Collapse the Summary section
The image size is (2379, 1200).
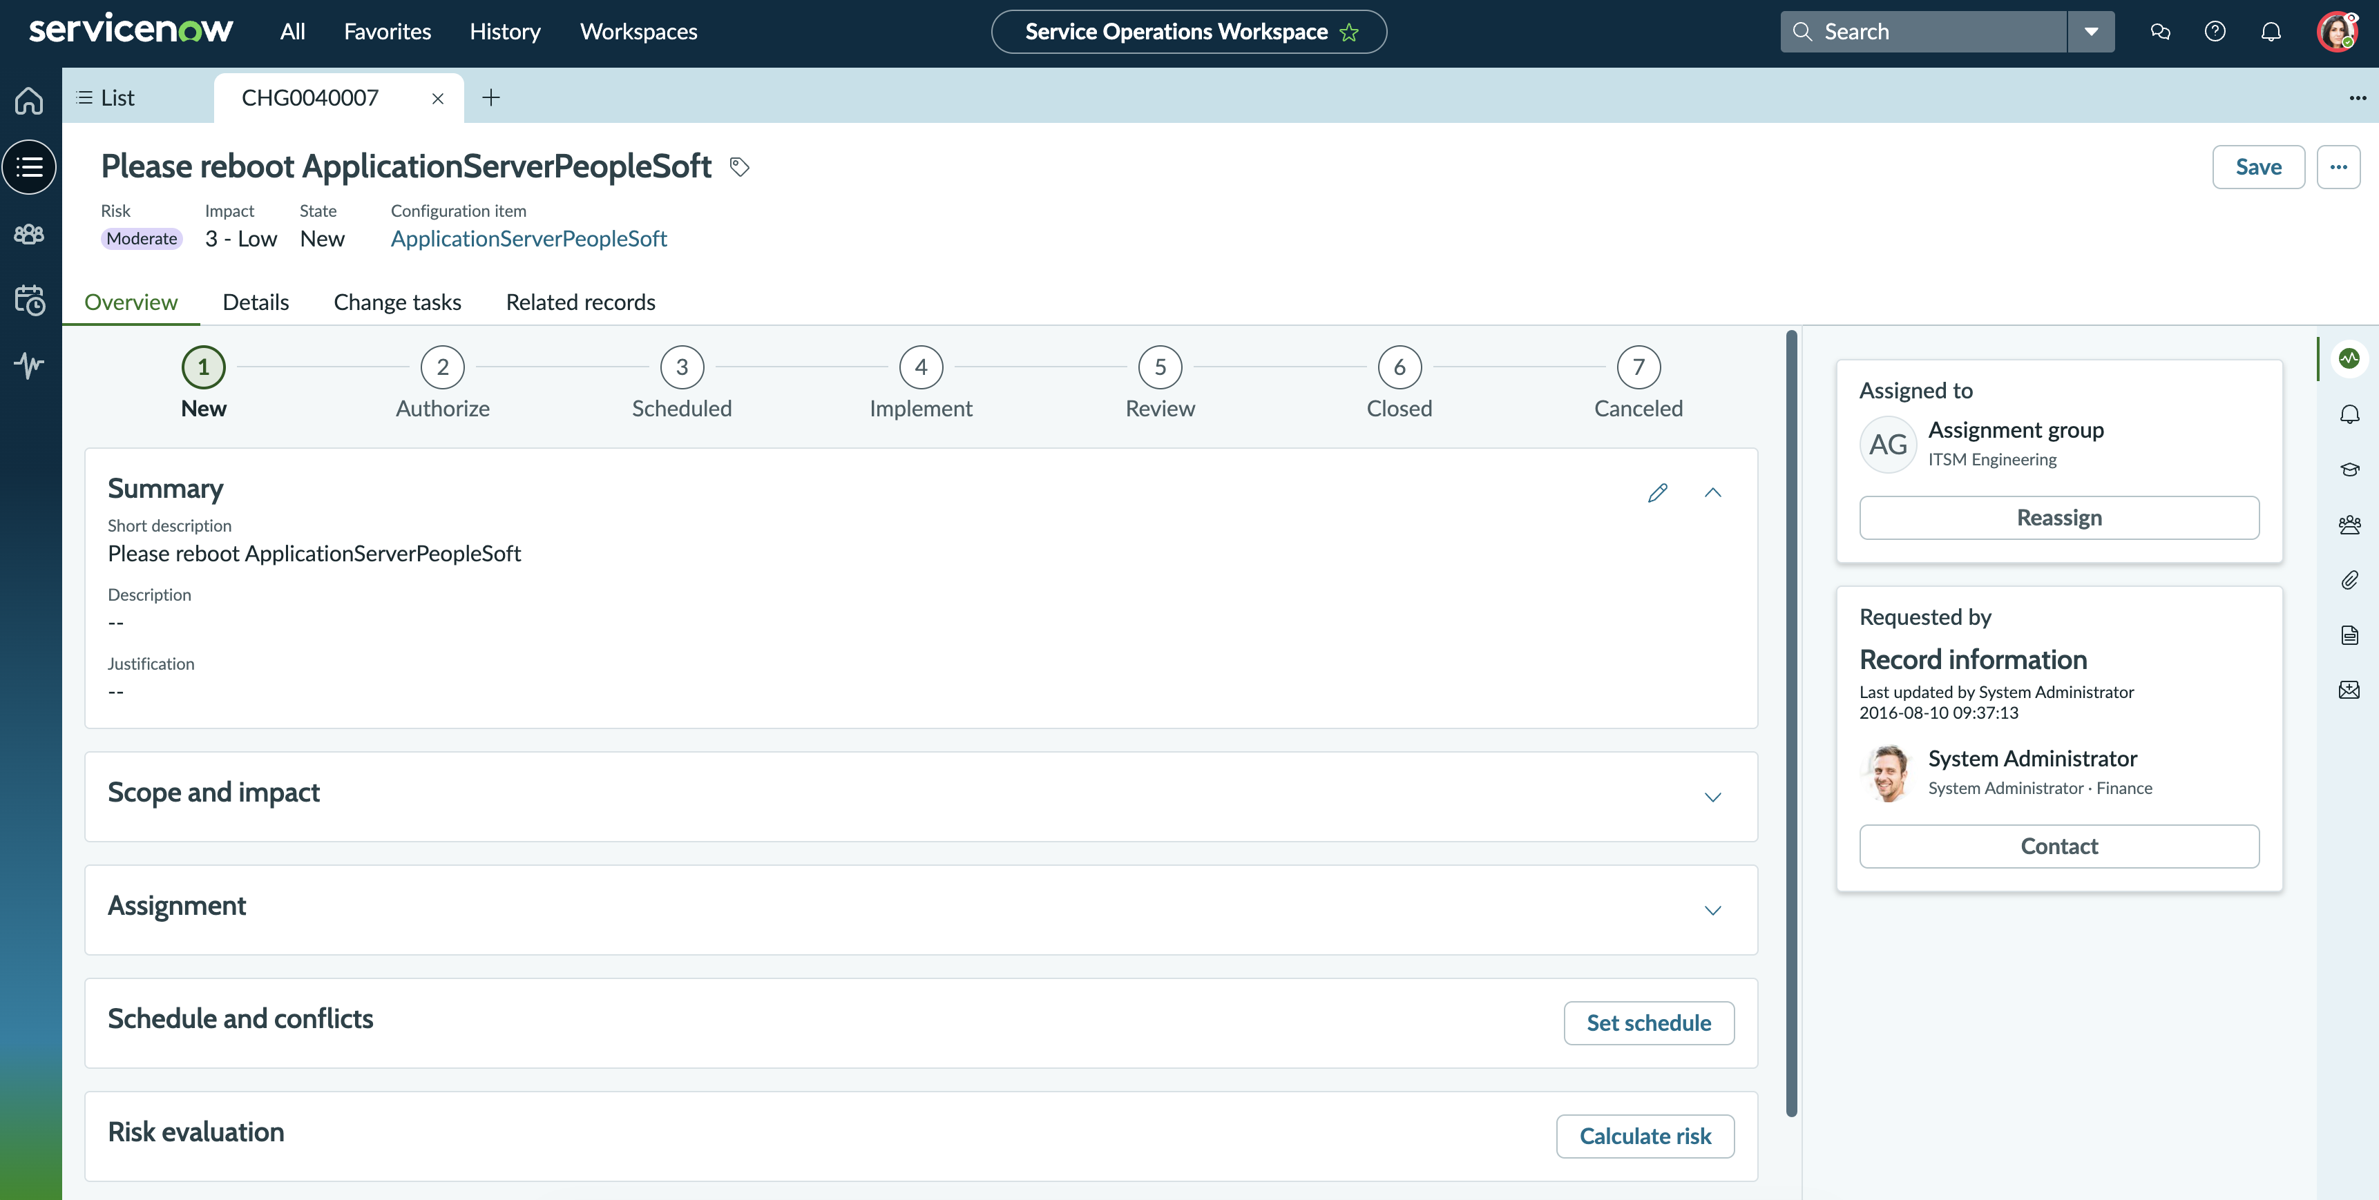[x=1713, y=493]
